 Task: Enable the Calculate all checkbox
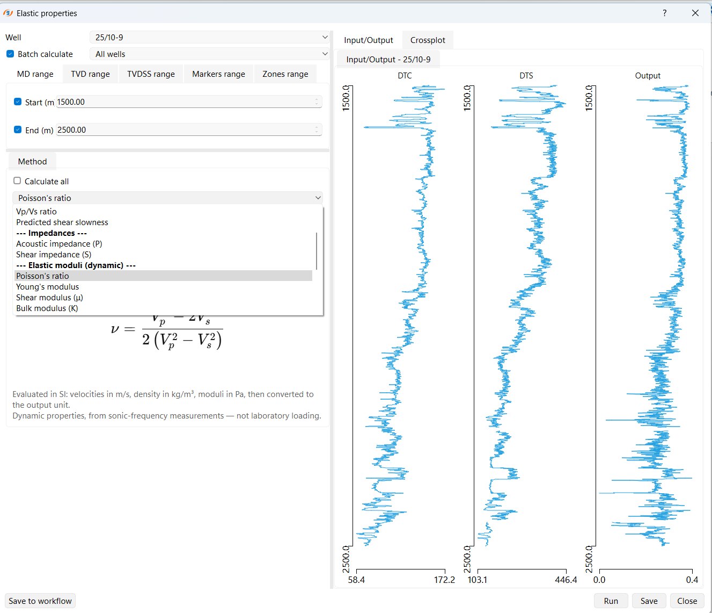[17, 181]
